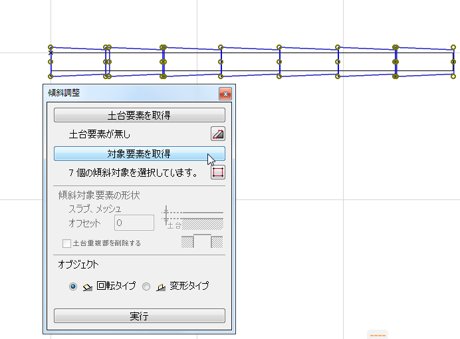Click the rotate type object icon
Image resolution: width=460 pixels, height=339 pixels.
pyautogui.click(x=88, y=287)
